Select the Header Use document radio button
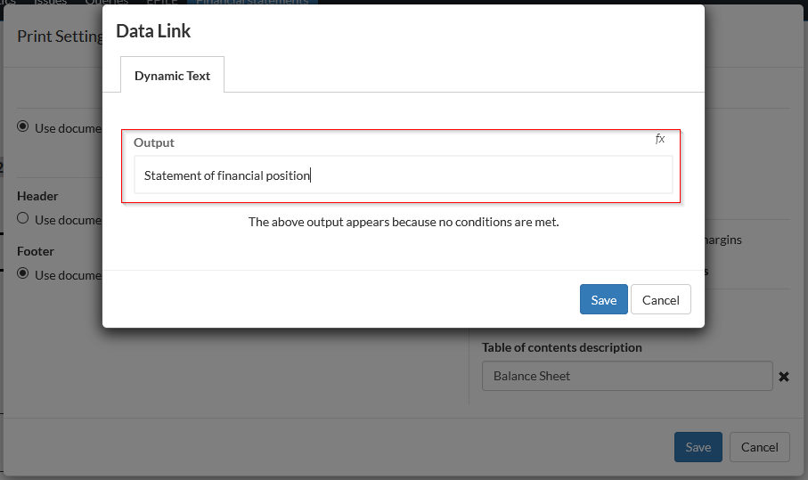Image resolution: width=808 pixels, height=480 pixels. [x=23, y=218]
